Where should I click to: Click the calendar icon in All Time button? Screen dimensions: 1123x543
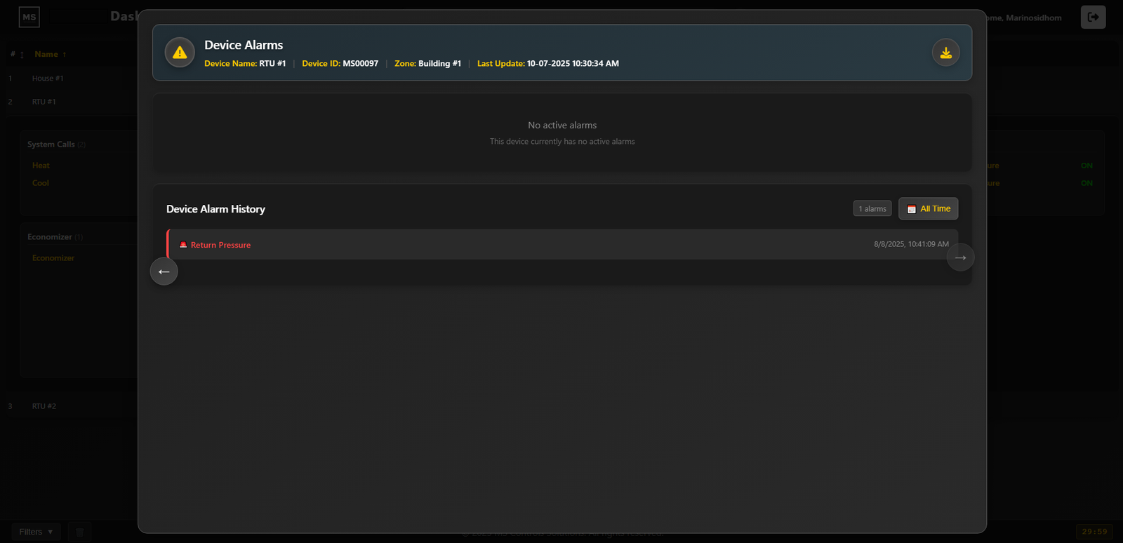pos(912,209)
